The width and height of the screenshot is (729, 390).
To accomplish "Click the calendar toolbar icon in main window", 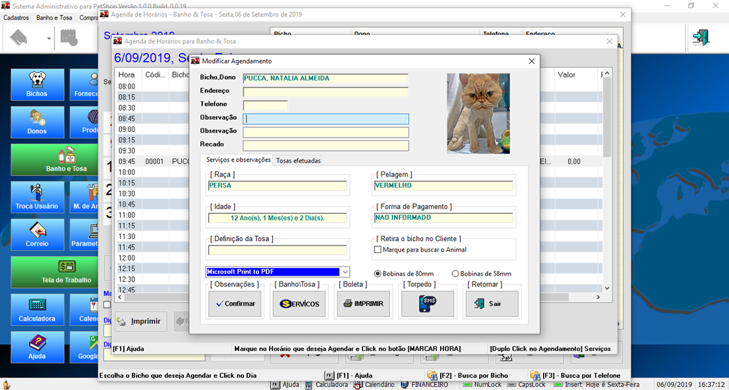I will [x=70, y=38].
